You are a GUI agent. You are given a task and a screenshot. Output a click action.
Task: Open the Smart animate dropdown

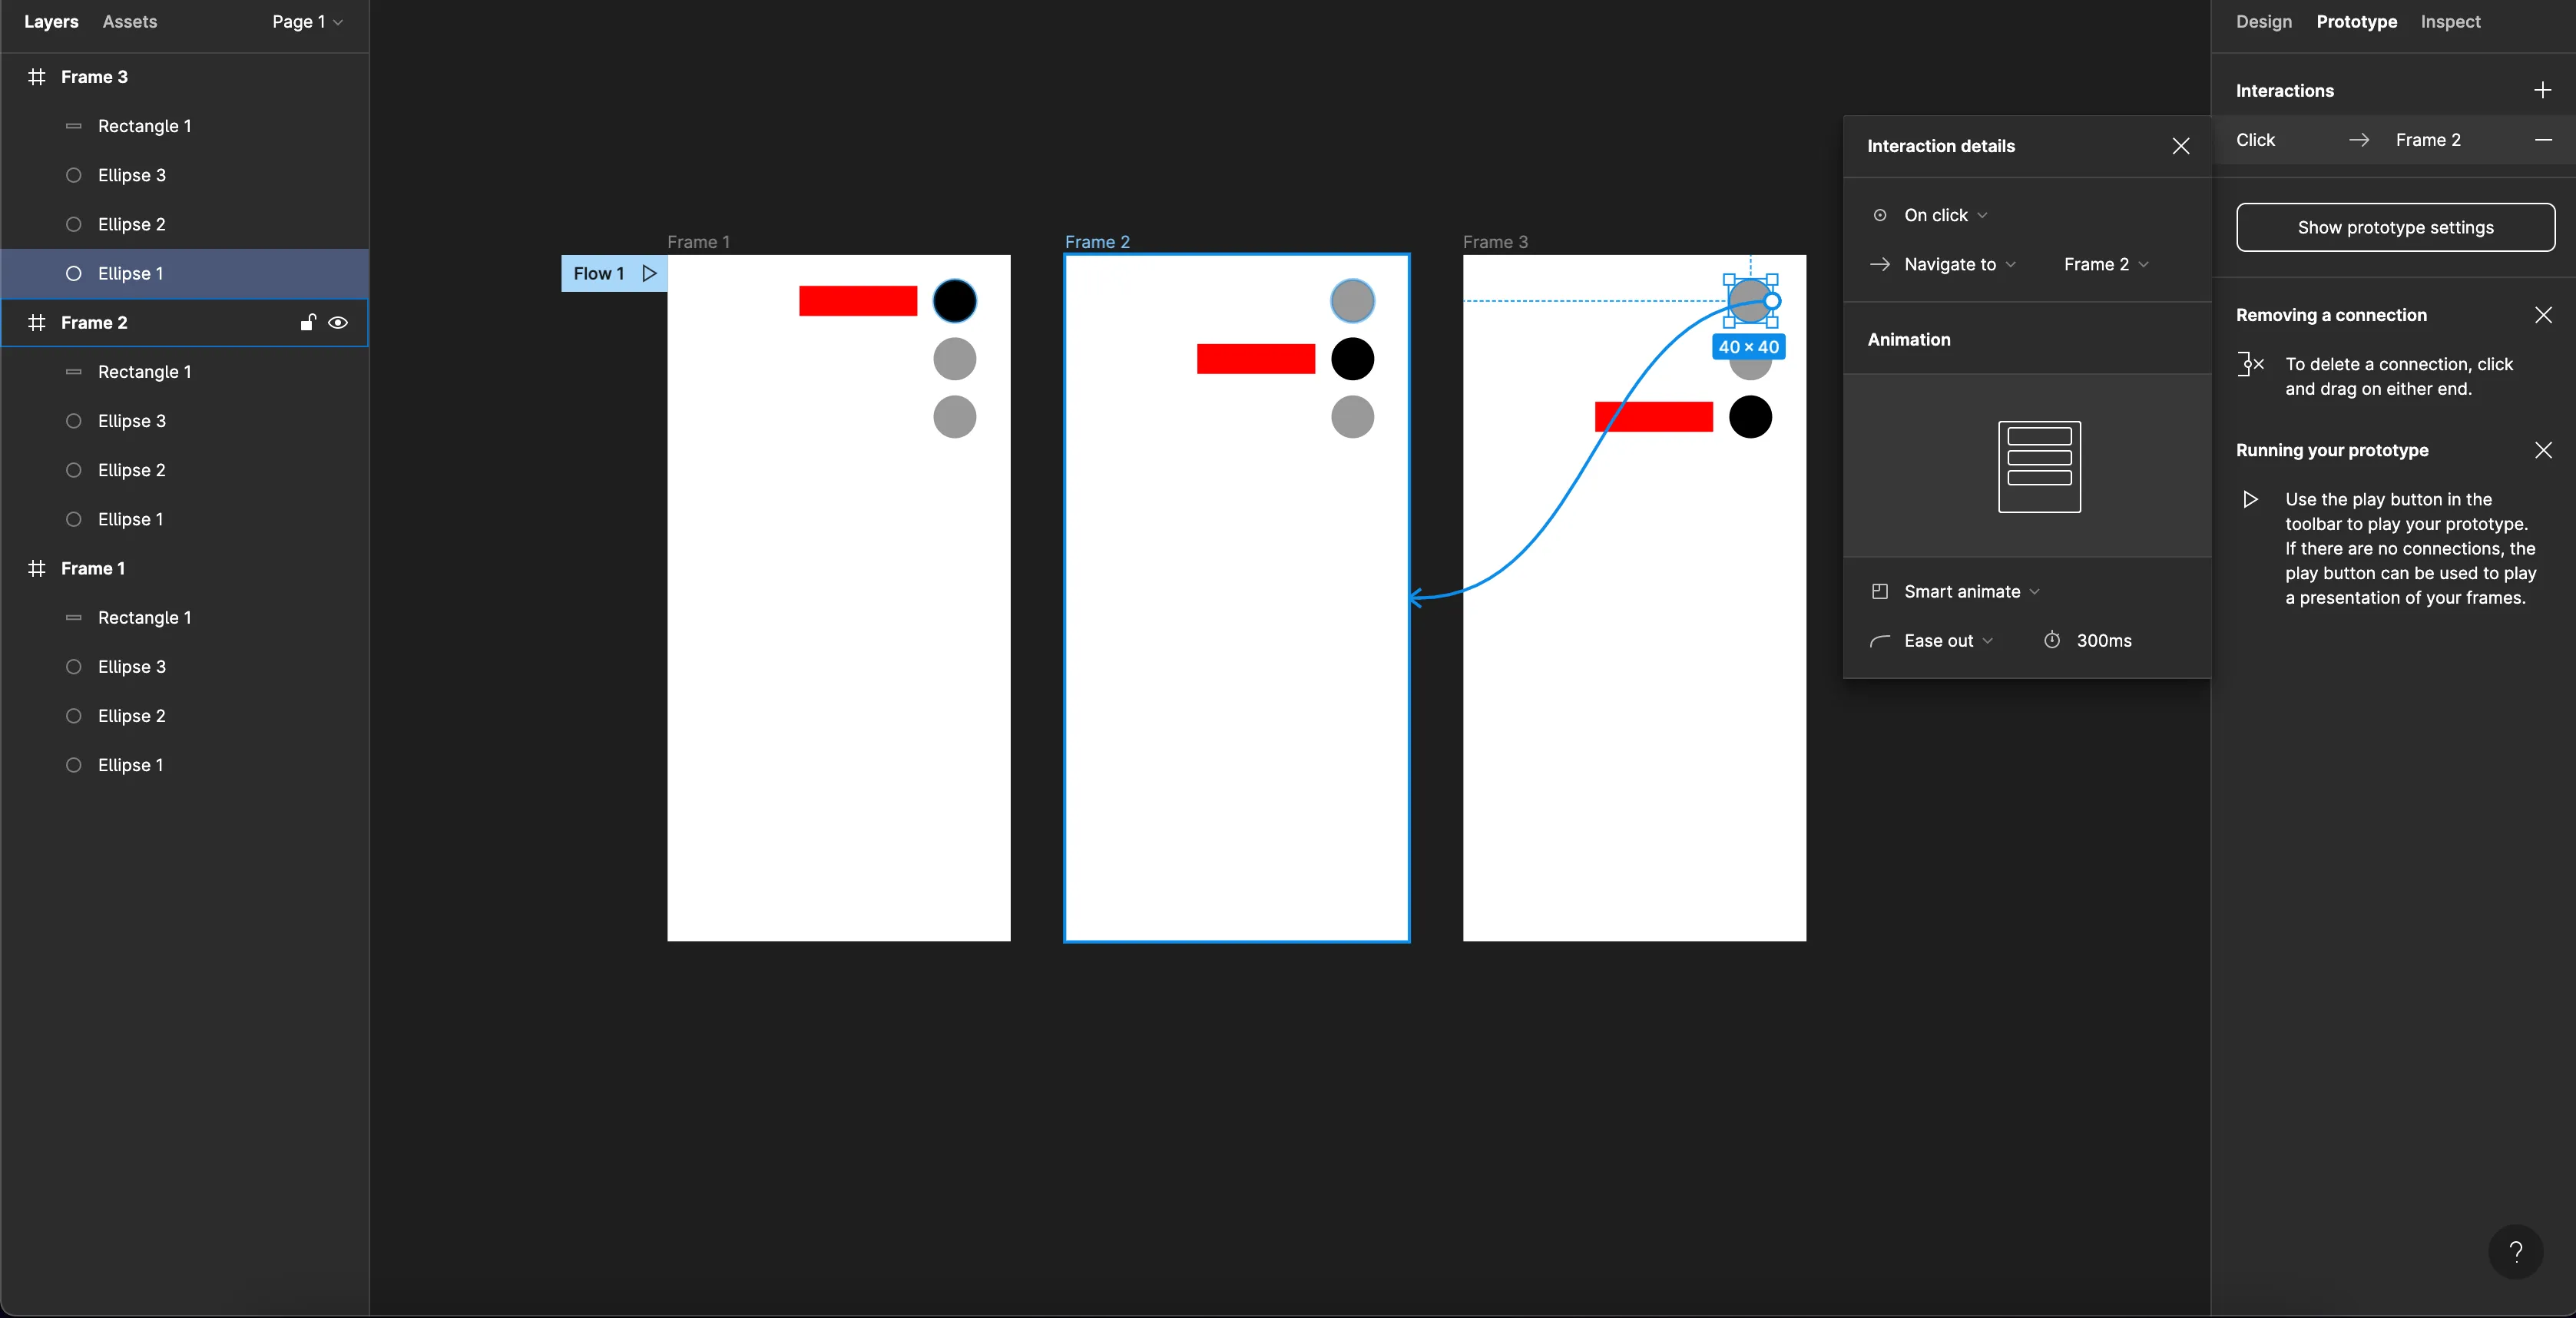click(1970, 591)
